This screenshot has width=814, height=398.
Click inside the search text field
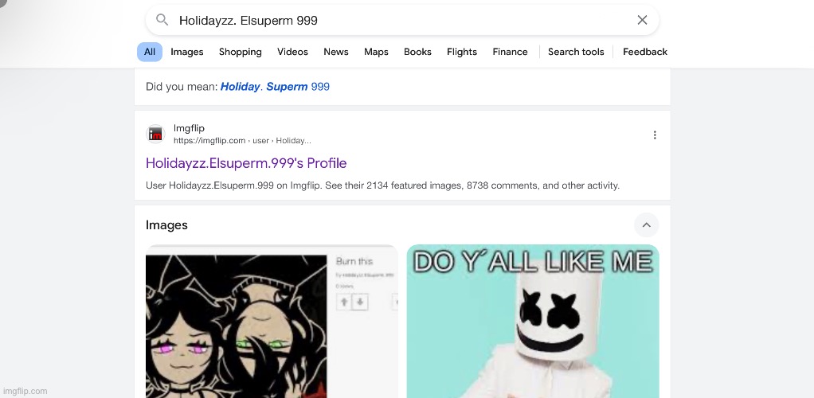(x=402, y=20)
